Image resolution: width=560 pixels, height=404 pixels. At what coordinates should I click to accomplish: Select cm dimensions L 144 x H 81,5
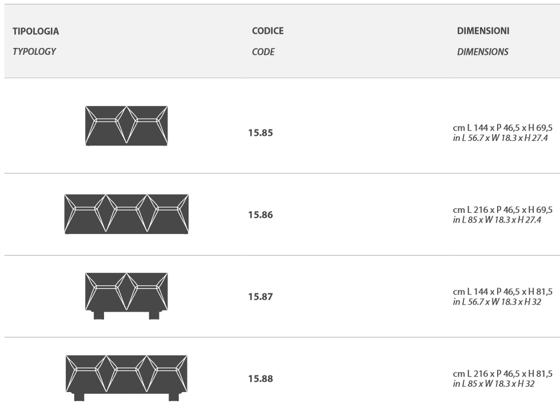[502, 292]
